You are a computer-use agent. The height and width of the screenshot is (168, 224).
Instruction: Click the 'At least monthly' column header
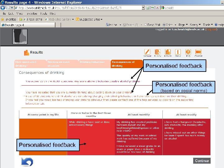point(138,114)
